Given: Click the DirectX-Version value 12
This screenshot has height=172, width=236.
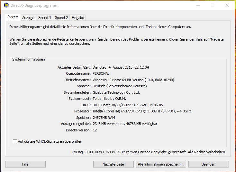Looking at the screenshot, I should tap(95, 130).
